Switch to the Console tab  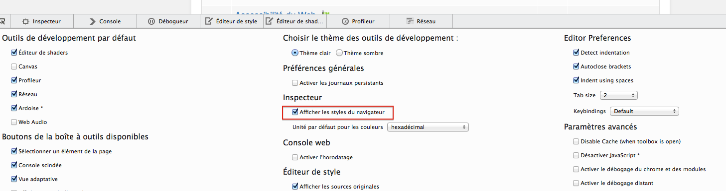coord(105,21)
